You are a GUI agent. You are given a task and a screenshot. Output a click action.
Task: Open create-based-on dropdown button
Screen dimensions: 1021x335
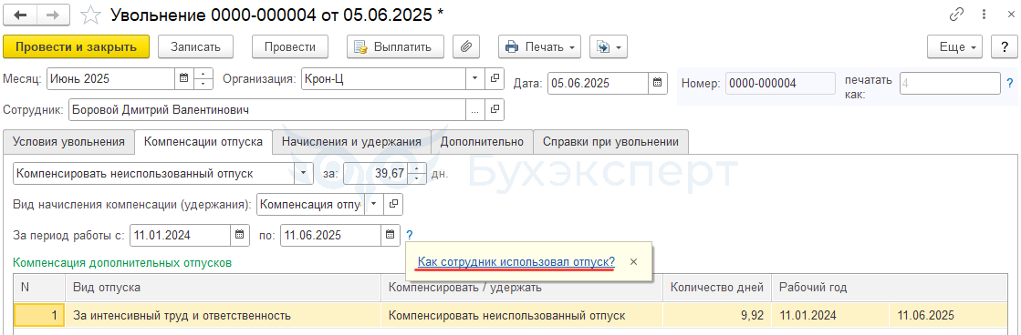(x=608, y=46)
